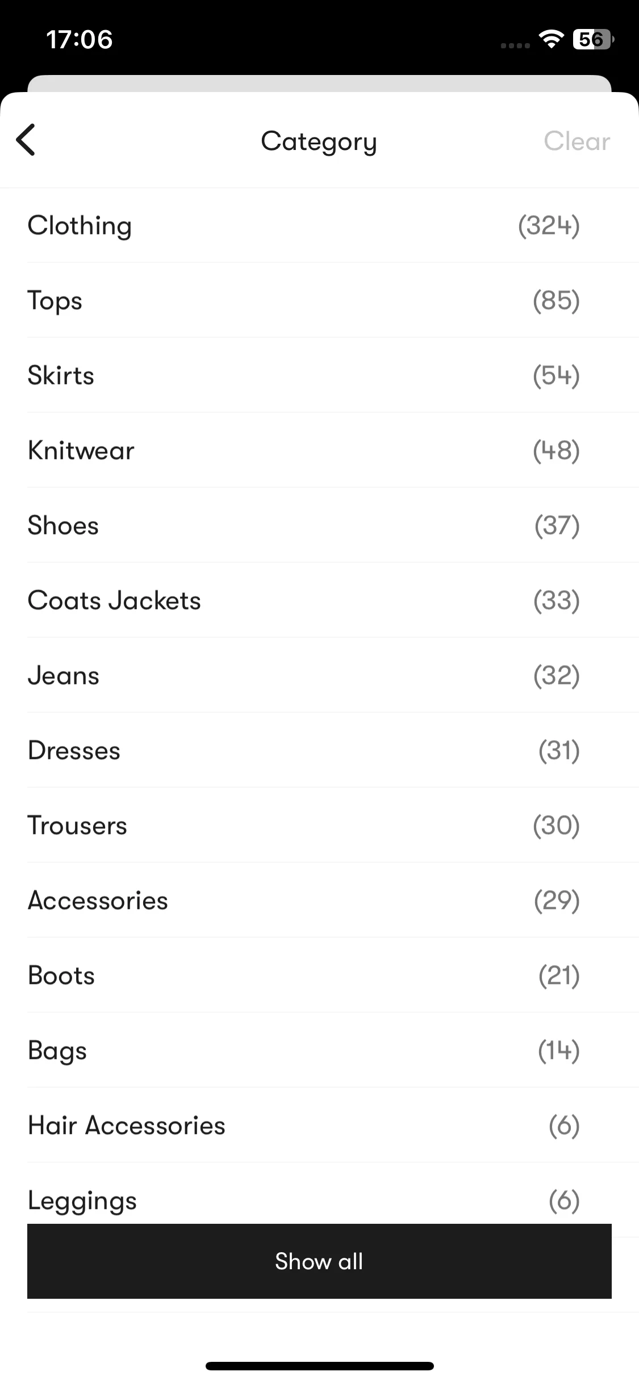Select the Trousers category

coord(319,825)
